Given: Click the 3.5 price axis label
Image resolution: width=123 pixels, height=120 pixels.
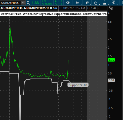Looking at the screenshot, I should point(110,22).
